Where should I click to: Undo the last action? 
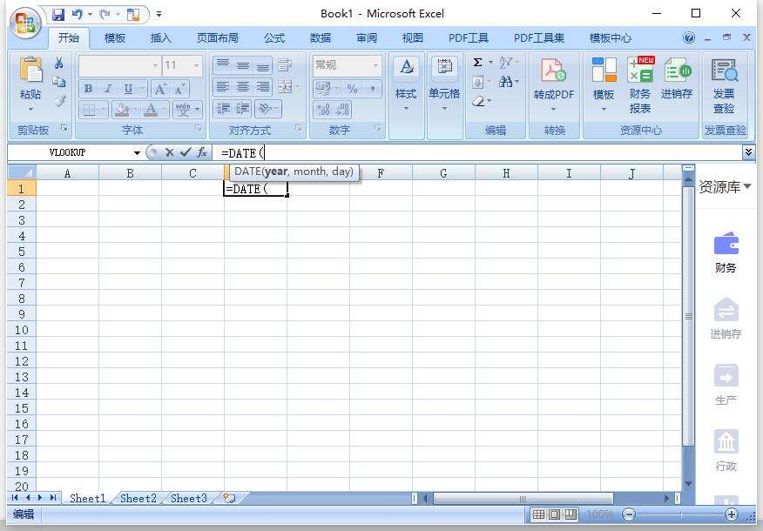point(77,15)
